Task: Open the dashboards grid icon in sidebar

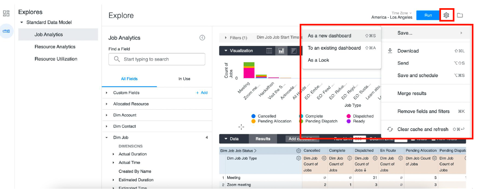Action: (x=6, y=13)
